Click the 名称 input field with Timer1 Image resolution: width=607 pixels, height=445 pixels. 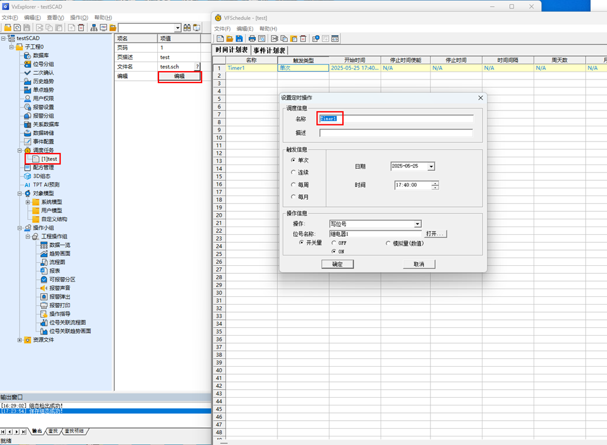pyautogui.click(x=396, y=118)
